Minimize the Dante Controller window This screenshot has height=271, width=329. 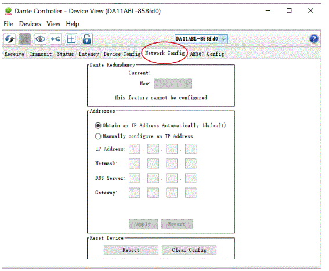point(268,10)
